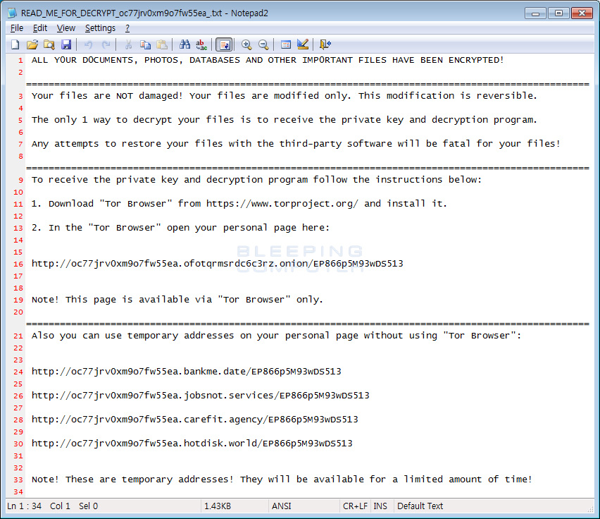Click the jobsnot.services address
Image resolution: width=600 pixels, height=519 pixels.
(x=201, y=396)
